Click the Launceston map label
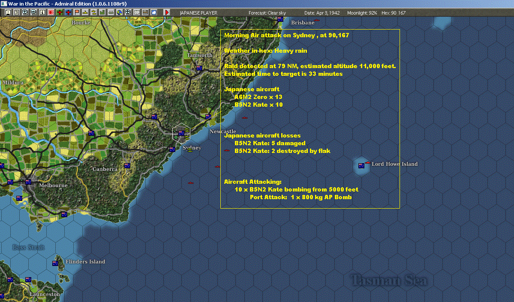The width and height of the screenshot is (514, 302). tap(45, 294)
